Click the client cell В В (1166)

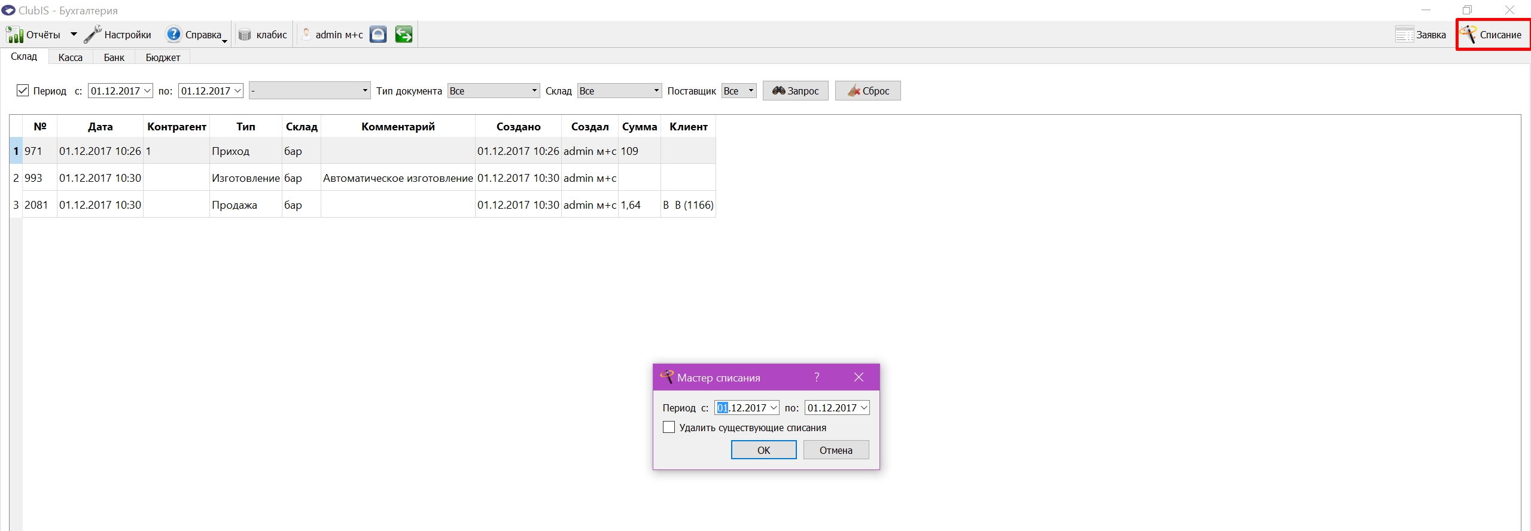[x=688, y=205]
